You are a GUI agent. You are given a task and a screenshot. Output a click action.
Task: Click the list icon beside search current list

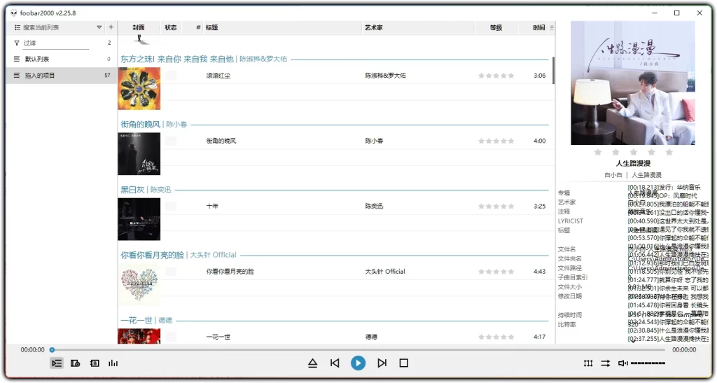pos(17,27)
